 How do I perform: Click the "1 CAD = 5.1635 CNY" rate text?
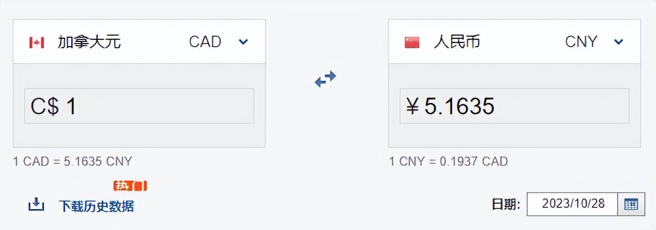[73, 161]
